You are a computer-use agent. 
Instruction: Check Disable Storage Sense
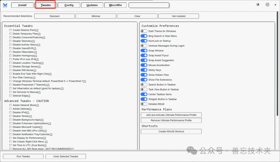click(x=11, y=67)
